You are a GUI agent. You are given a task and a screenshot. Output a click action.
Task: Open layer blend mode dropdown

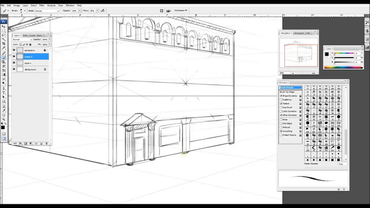tap(22, 40)
